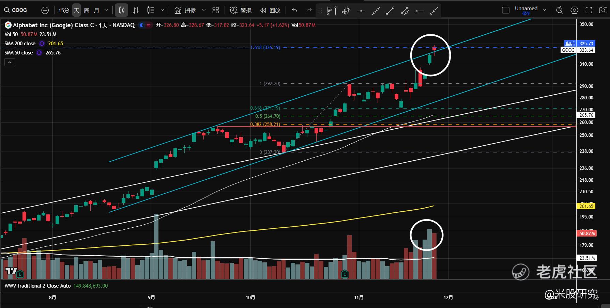Click the 1 (292.20) Fibonacci level label

click(x=270, y=83)
